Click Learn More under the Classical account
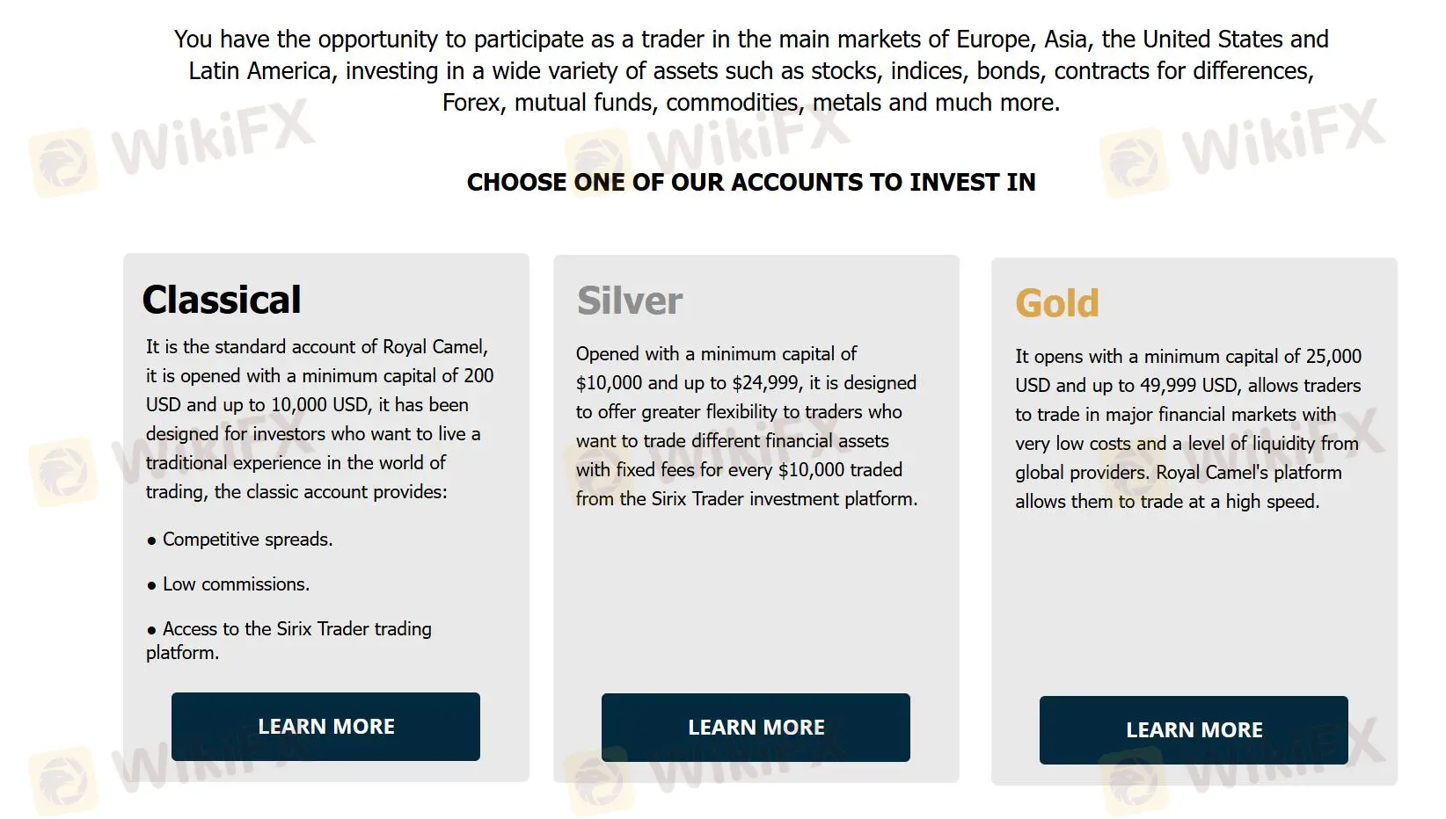This screenshot has height=819, width=1446. pyautogui.click(x=325, y=727)
